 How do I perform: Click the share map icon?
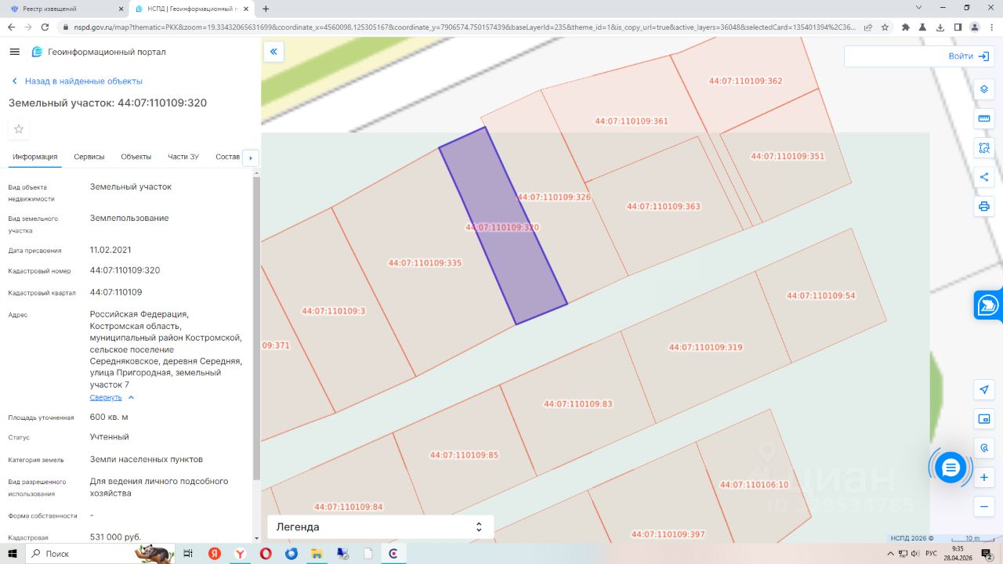pos(984,177)
